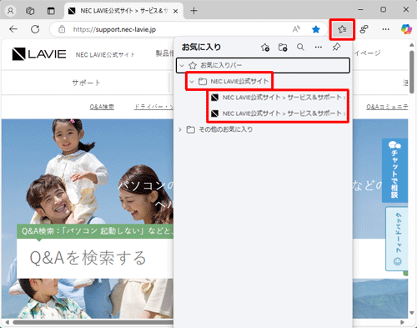This screenshot has width=417, height=328.
Task: Click the NEC LAVIE公式サイト header text
Action: (105, 55)
